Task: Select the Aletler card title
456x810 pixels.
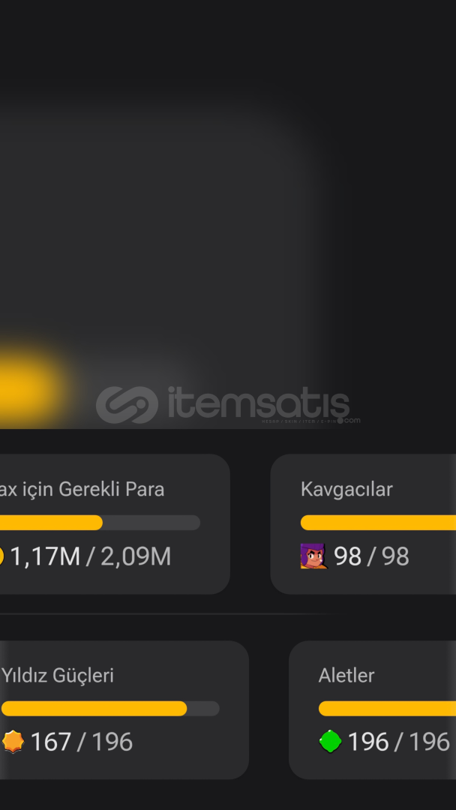Action: point(346,676)
